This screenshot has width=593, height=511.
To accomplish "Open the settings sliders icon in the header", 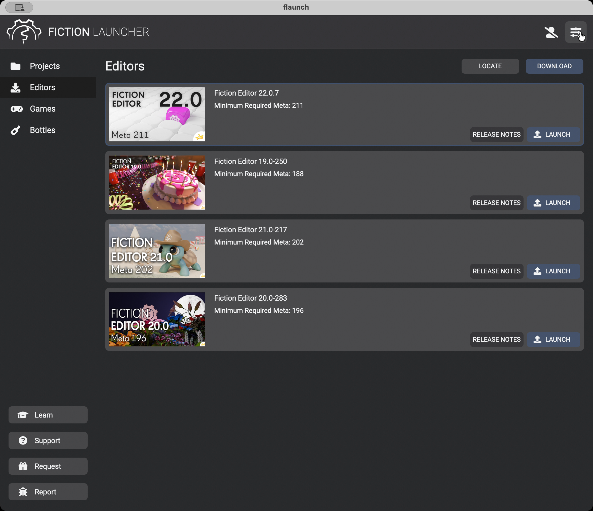I will 576,32.
